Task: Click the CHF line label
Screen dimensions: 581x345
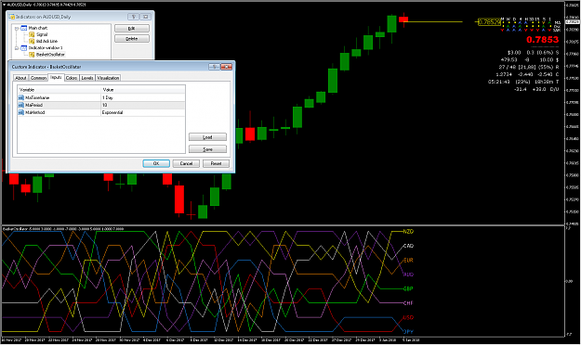Action: (x=408, y=303)
